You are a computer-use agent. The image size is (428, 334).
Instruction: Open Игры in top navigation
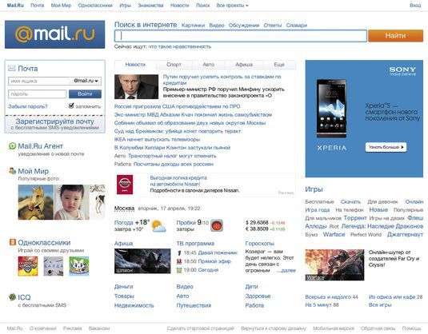point(125,5)
